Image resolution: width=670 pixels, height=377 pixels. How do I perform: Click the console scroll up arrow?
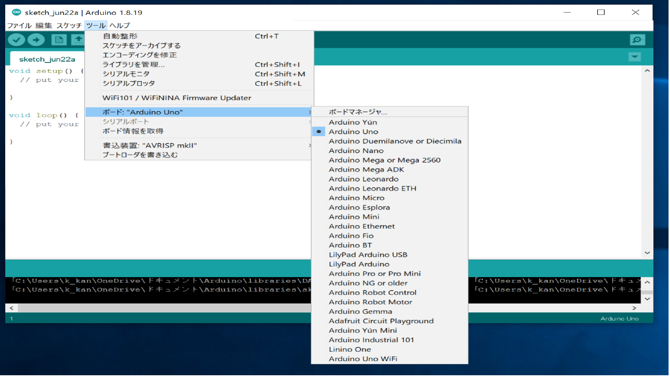(647, 282)
